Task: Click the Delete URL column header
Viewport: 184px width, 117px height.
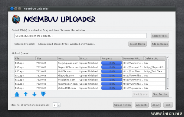Action: [x=155, y=58]
